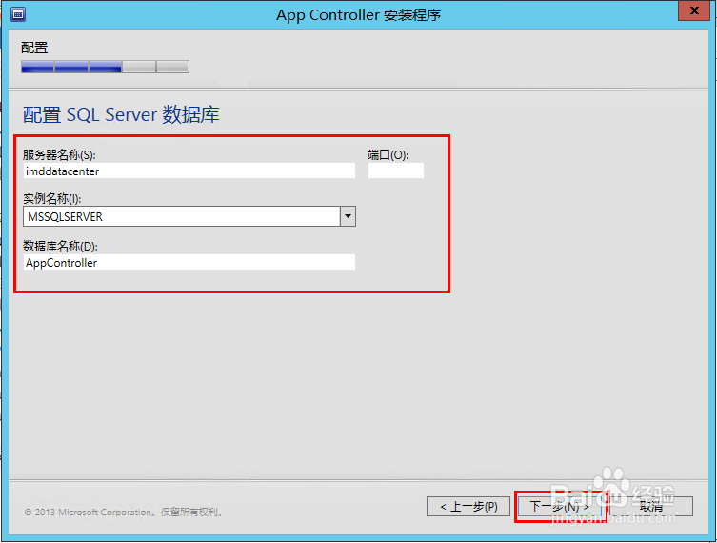The width and height of the screenshot is (717, 543).
Task: Click the 上一步(P) back button
Action: pos(468,507)
